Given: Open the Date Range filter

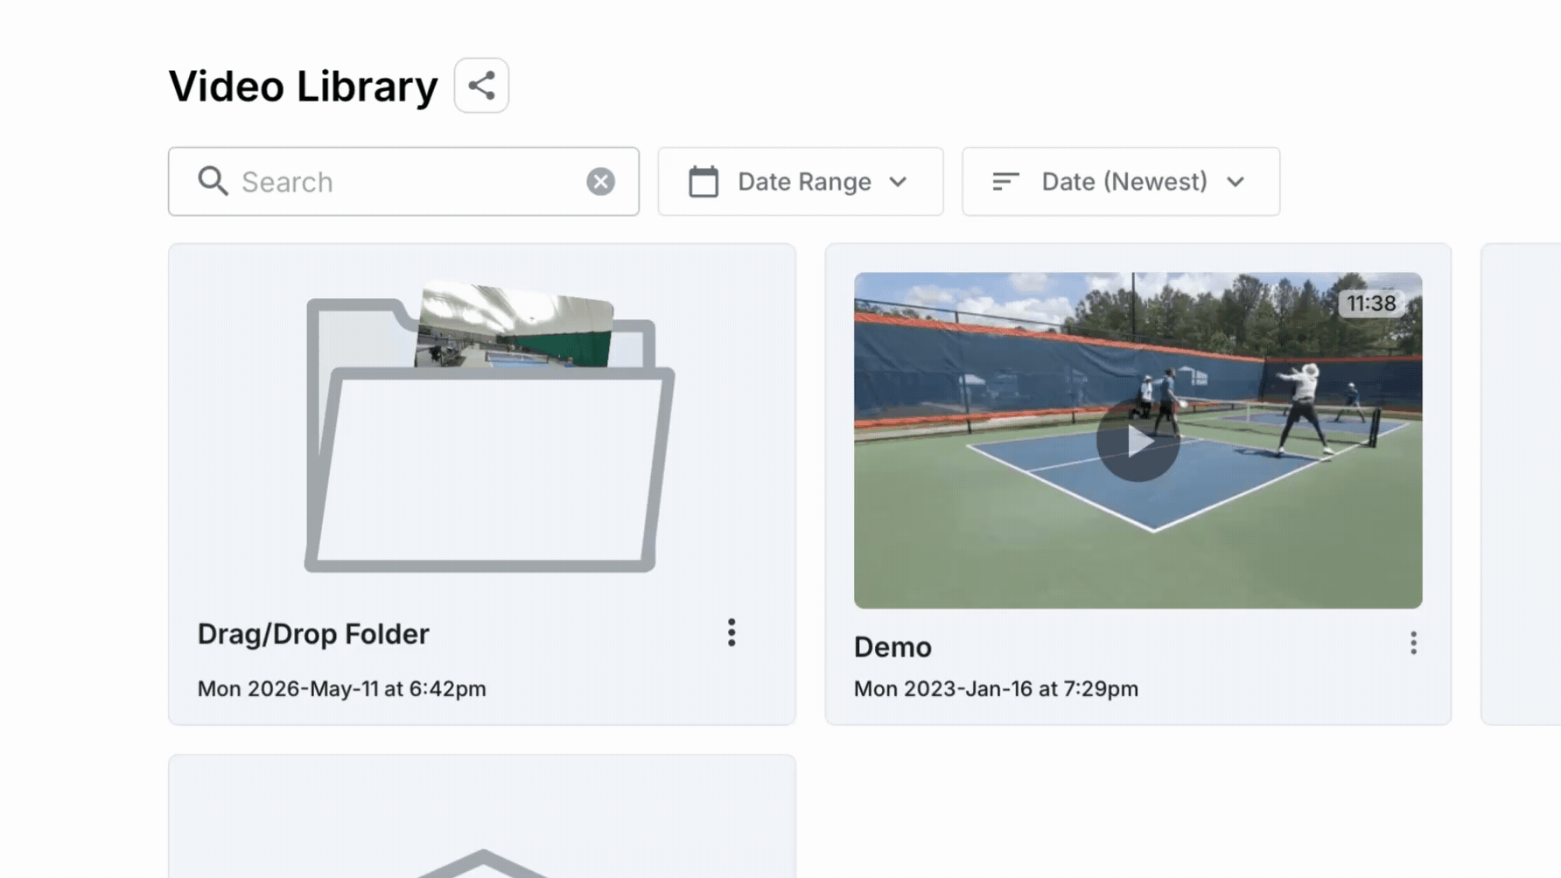Looking at the screenshot, I should 801,181.
